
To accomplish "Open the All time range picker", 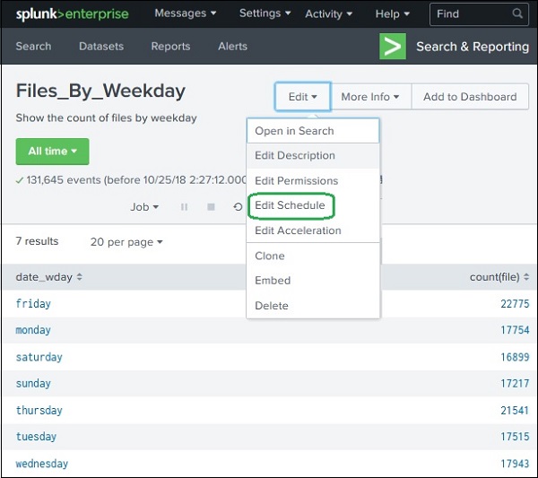I will coord(52,152).
